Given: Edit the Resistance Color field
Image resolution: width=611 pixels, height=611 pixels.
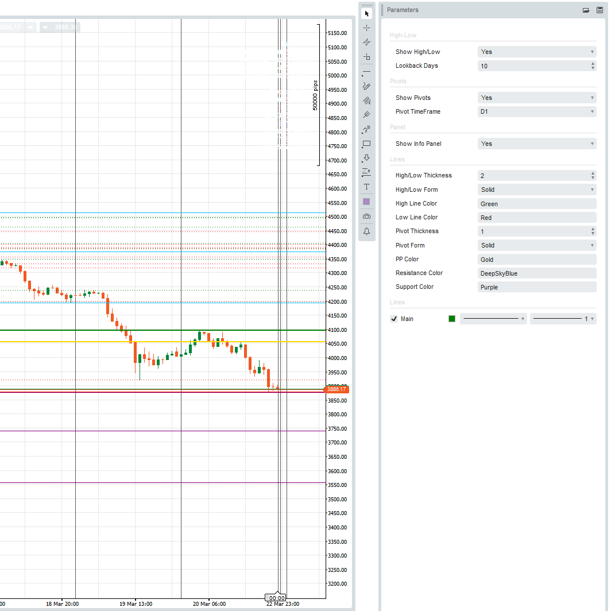Looking at the screenshot, I should click(537, 273).
